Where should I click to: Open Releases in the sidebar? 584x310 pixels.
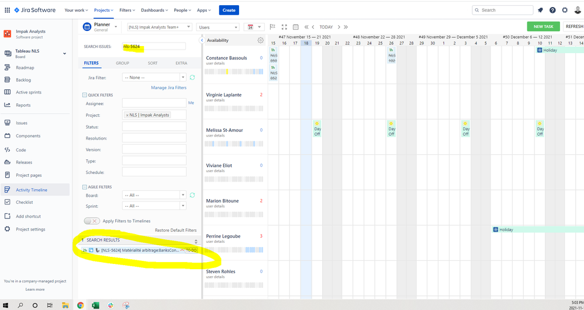(24, 162)
